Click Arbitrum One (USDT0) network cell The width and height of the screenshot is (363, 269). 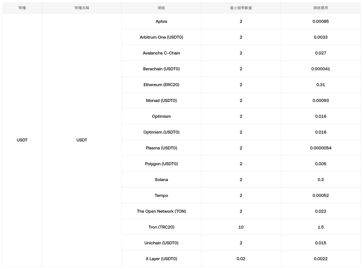[x=161, y=37]
